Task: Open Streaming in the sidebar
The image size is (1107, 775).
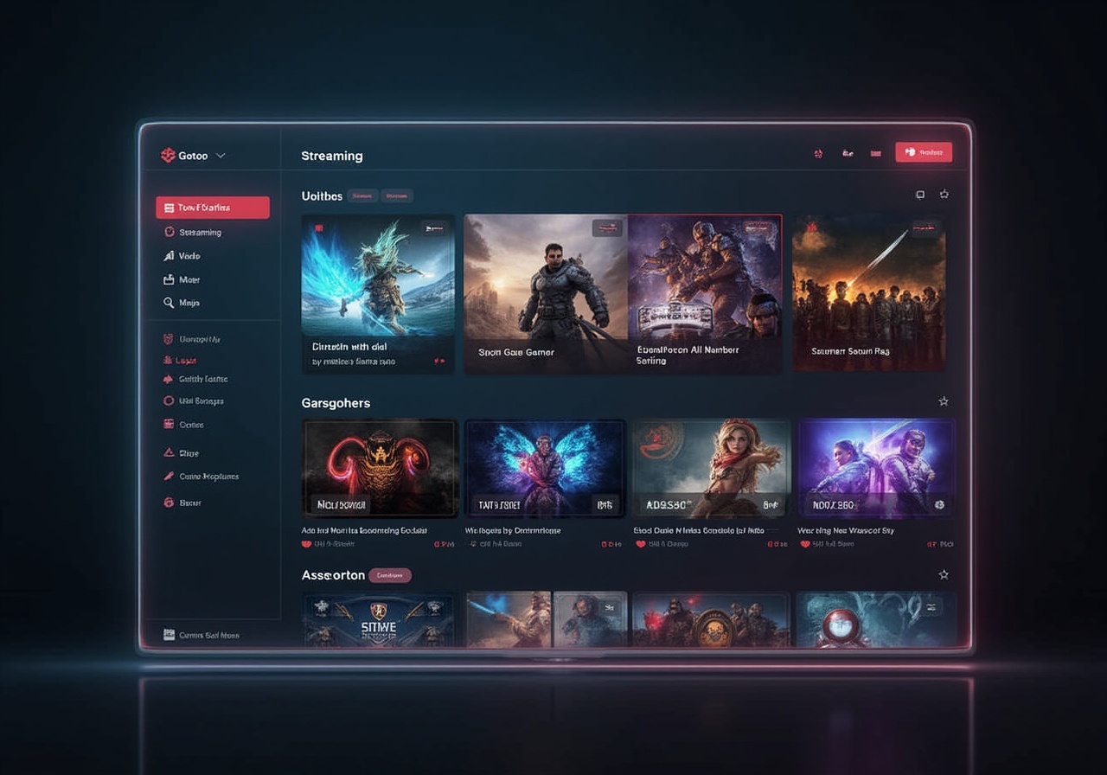Action: tap(200, 233)
